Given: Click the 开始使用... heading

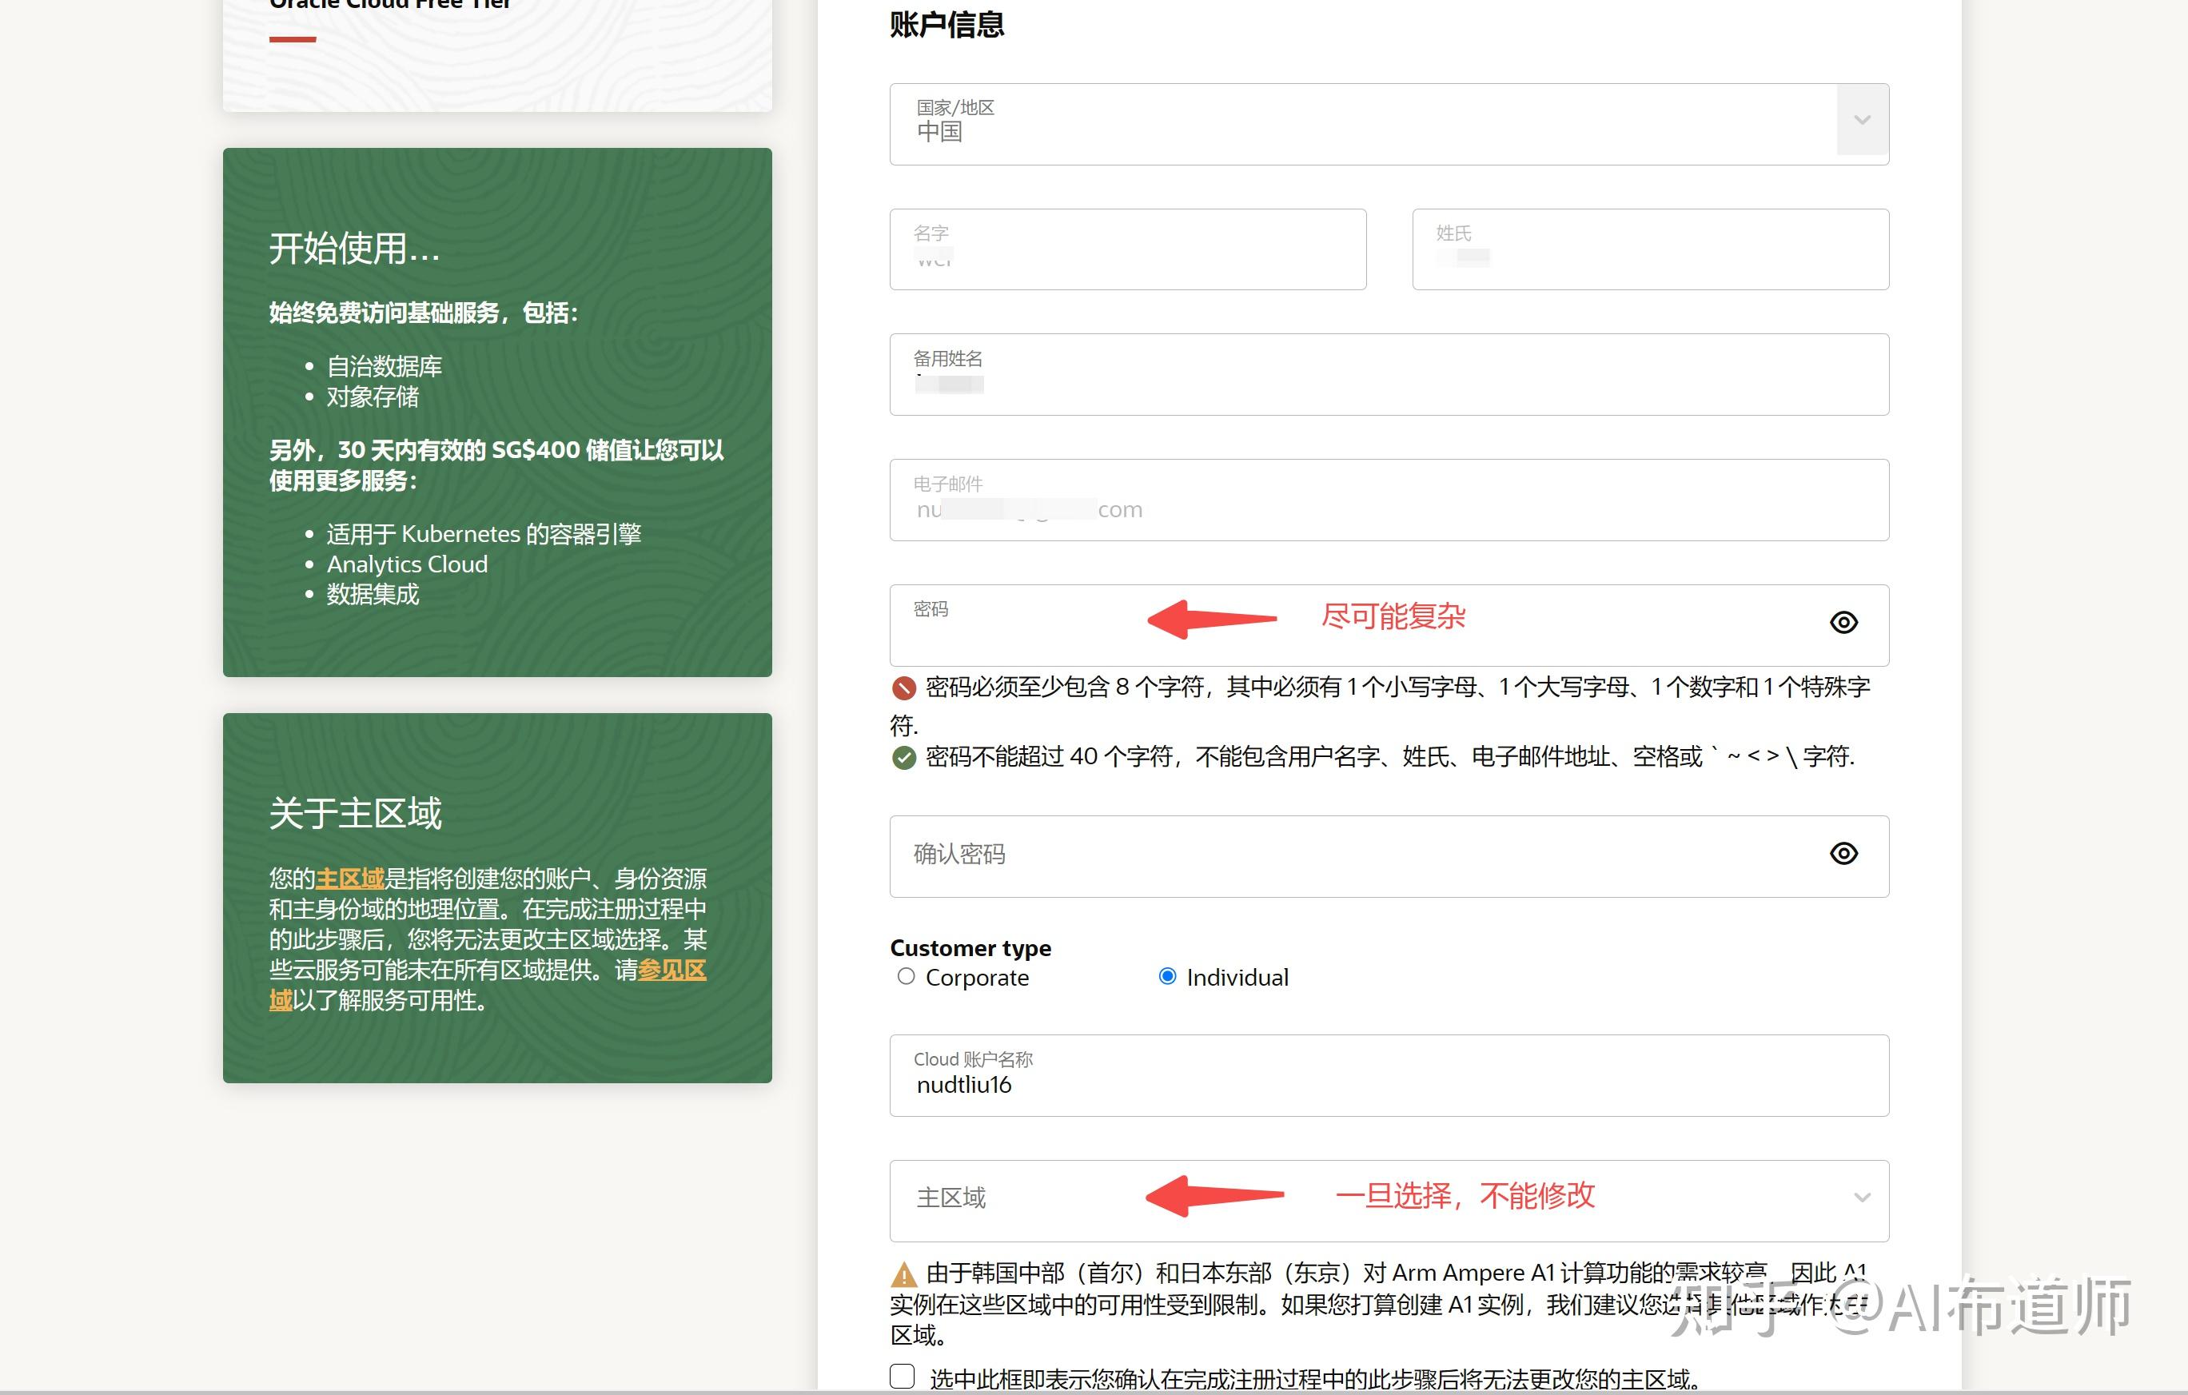Looking at the screenshot, I should pyautogui.click(x=354, y=248).
